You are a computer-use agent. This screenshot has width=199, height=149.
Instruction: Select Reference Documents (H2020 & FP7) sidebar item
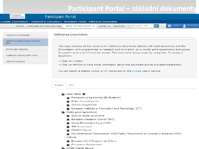[25, 42]
